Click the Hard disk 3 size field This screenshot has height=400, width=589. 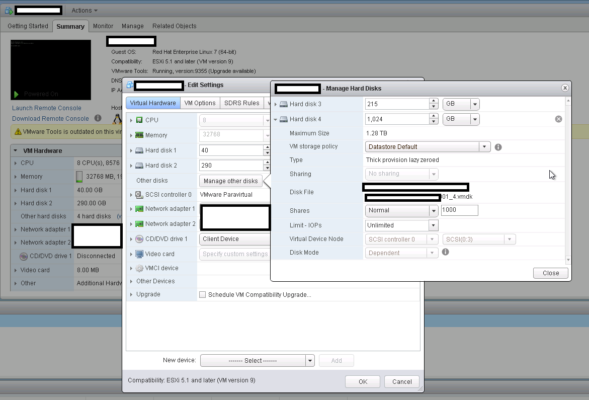397,104
